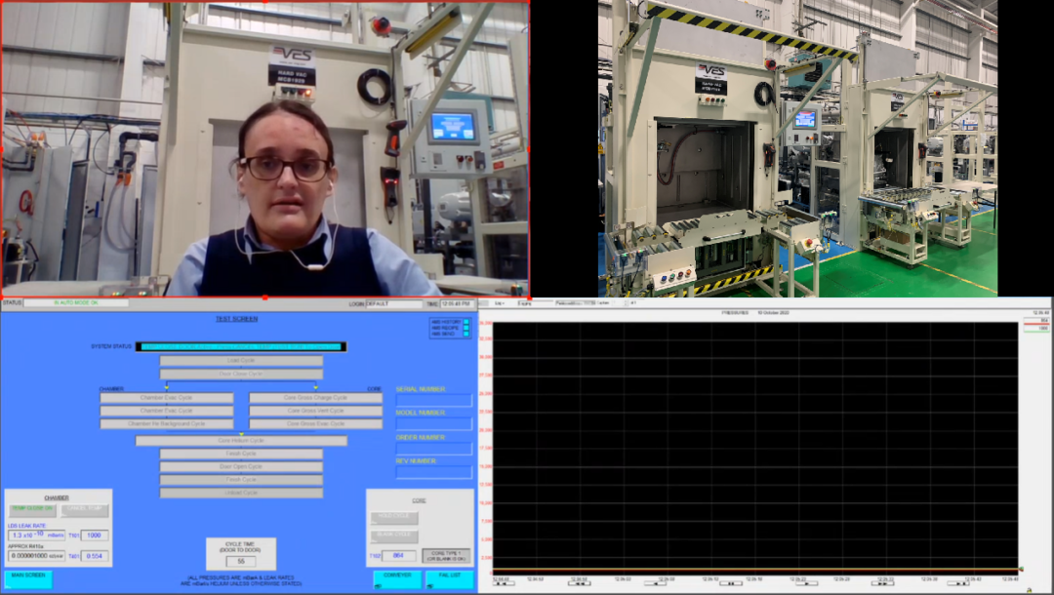Click the MODEL NUMBER input field
The width and height of the screenshot is (1054, 595).
point(433,424)
